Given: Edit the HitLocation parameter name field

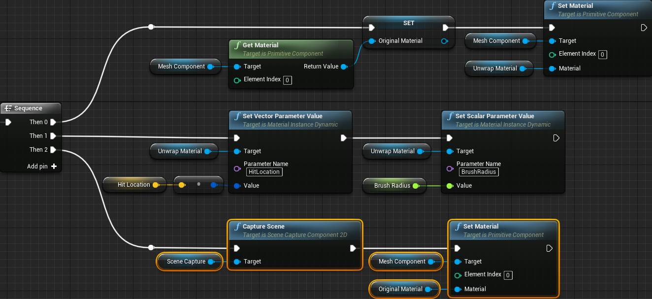Looking at the screenshot, I should (264, 172).
